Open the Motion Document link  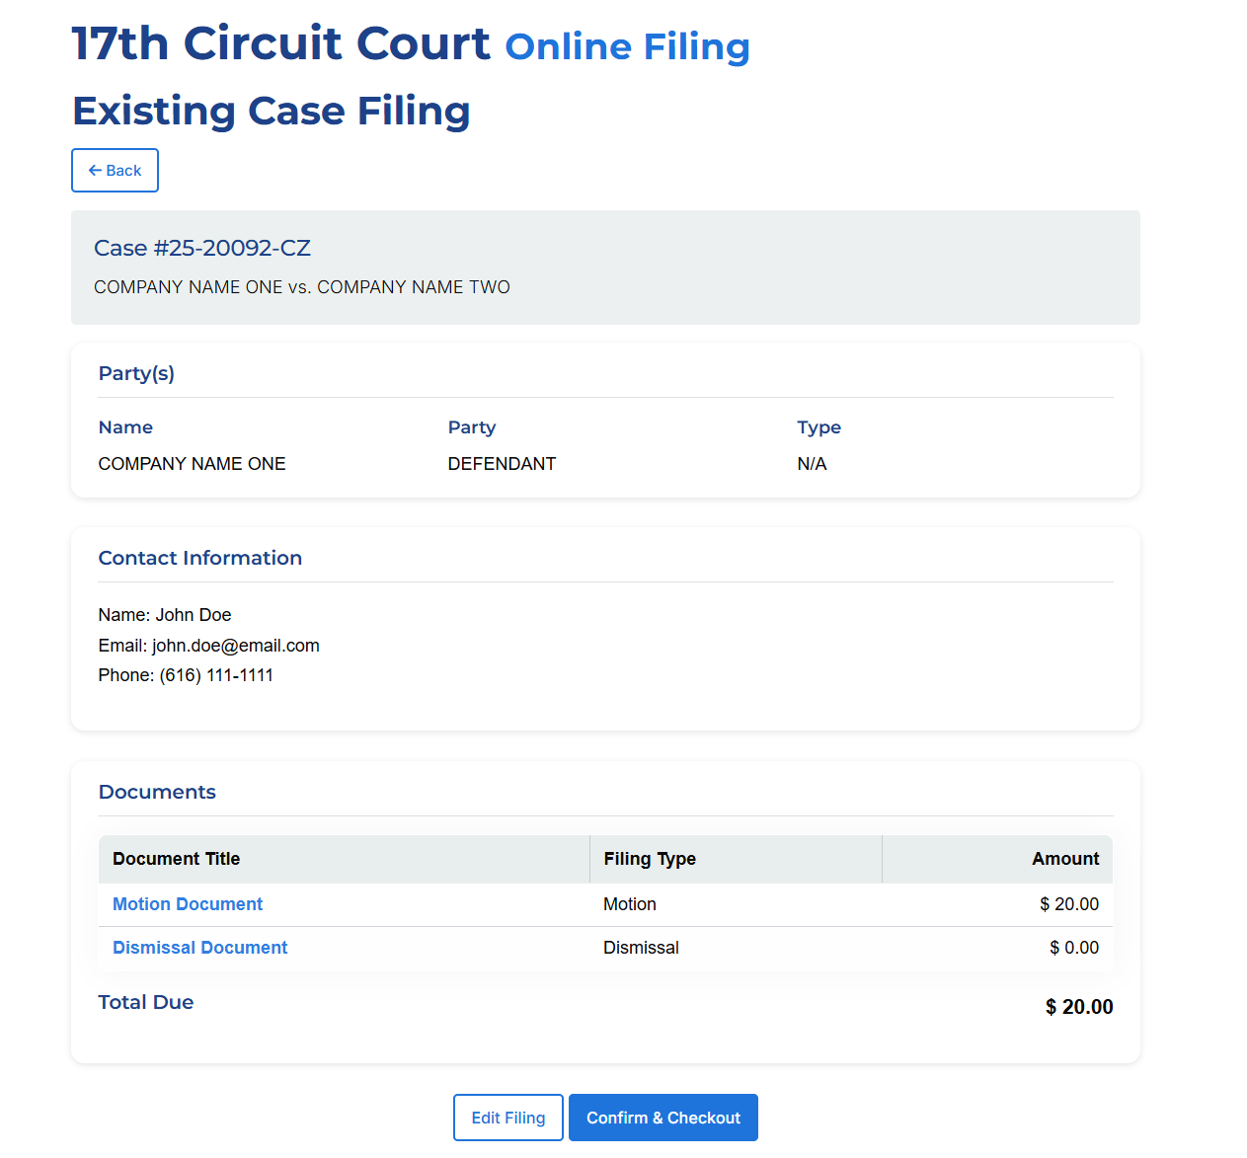(x=188, y=904)
